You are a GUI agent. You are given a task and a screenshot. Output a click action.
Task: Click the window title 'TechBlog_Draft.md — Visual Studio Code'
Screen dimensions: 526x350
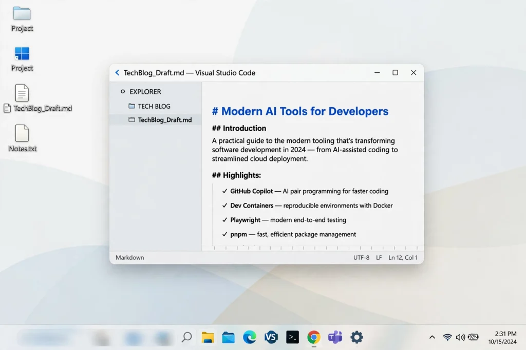tap(190, 73)
